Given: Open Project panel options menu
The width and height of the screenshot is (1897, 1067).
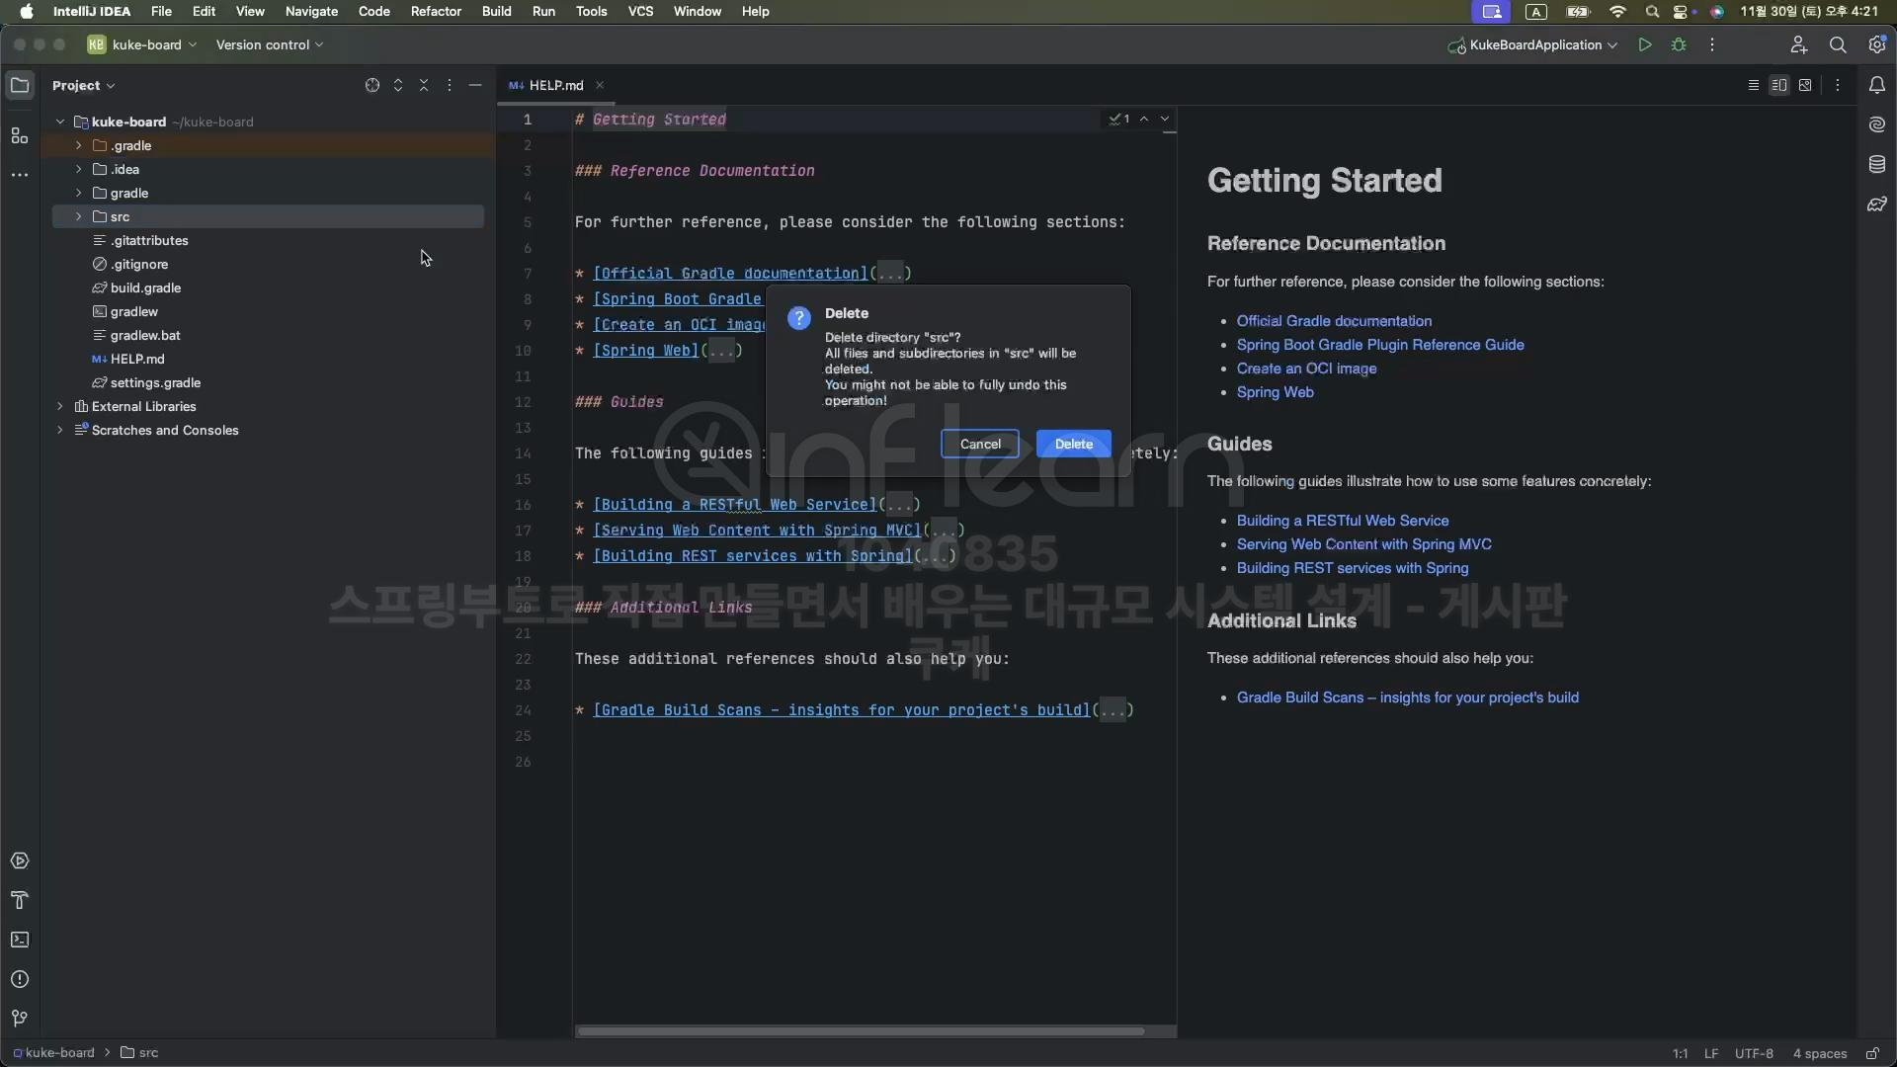Looking at the screenshot, I should point(450,85).
